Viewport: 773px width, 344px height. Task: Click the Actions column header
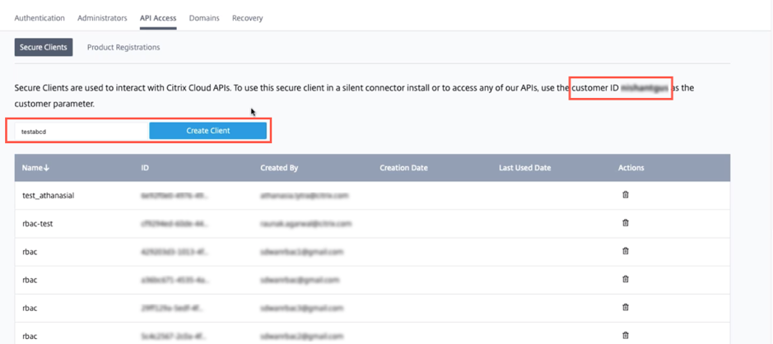631,168
